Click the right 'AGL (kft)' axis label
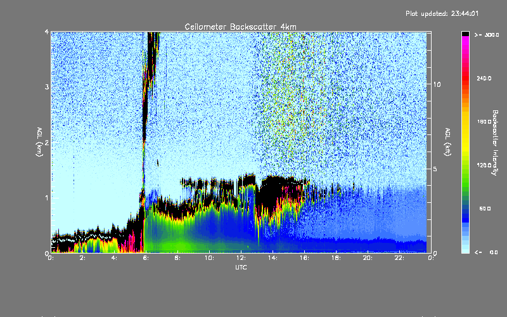507x317 pixels. (447, 142)
